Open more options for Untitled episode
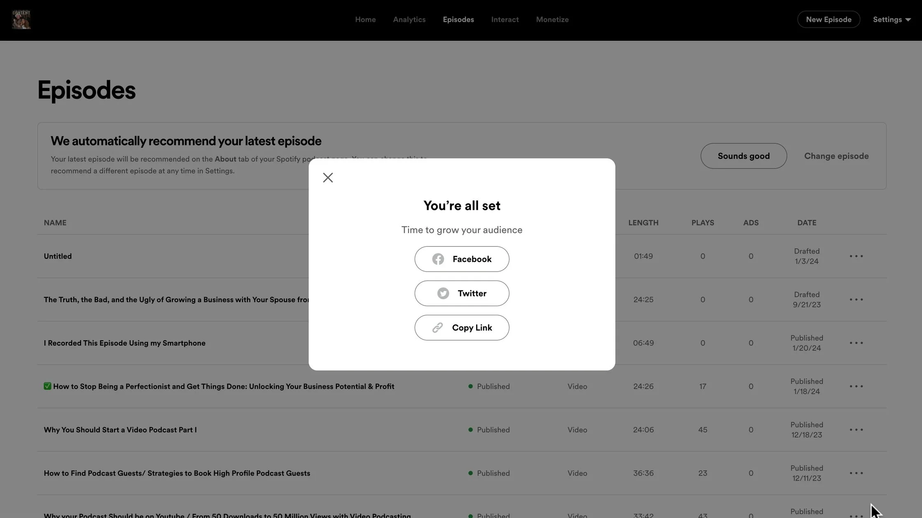The height and width of the screenshot is (518, 922). [x=856, y=256]
